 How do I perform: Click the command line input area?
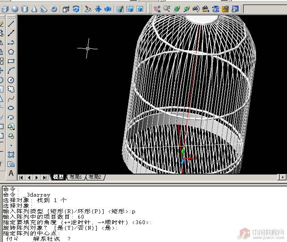coord(127,239)
